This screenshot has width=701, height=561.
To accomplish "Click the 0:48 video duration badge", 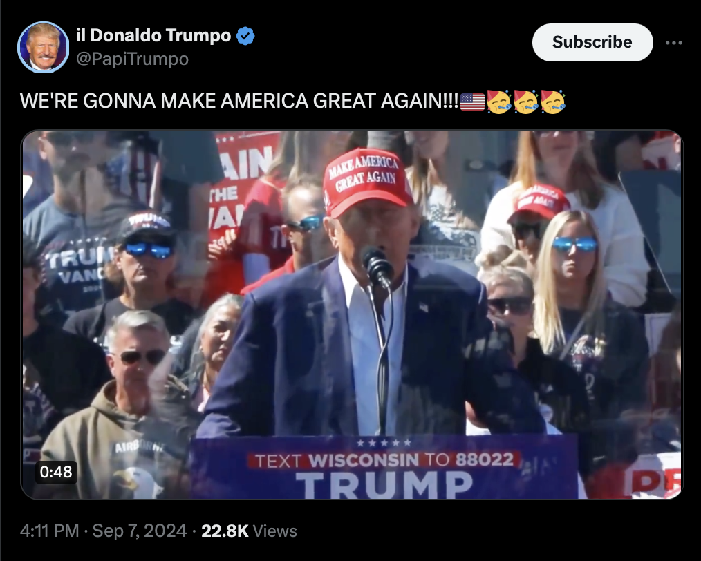I will coord(56,472).
